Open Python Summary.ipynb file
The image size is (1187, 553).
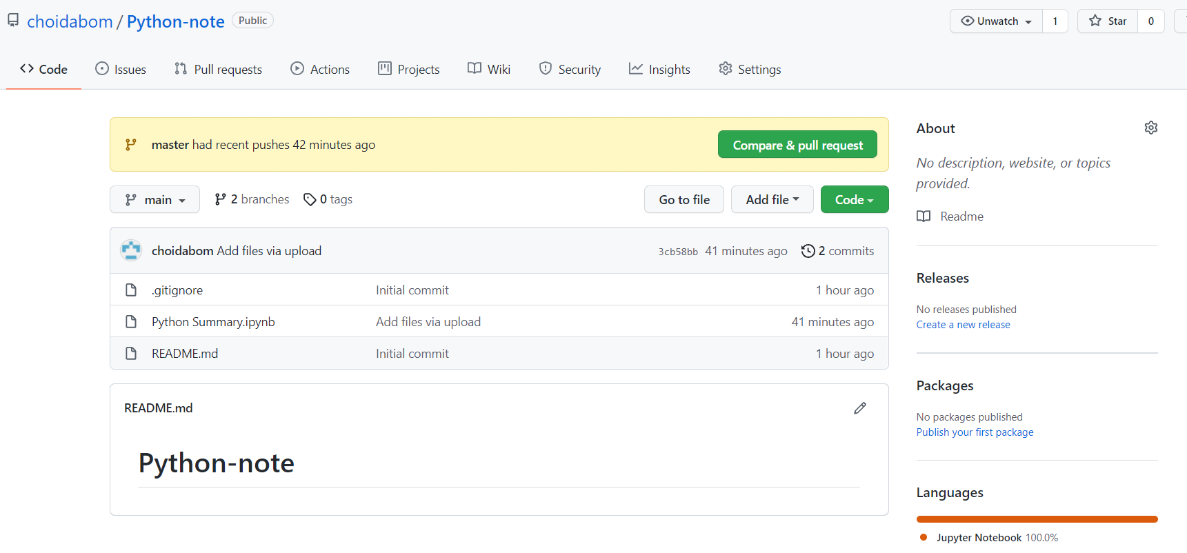pyautogui.click(x=213, y=322)
